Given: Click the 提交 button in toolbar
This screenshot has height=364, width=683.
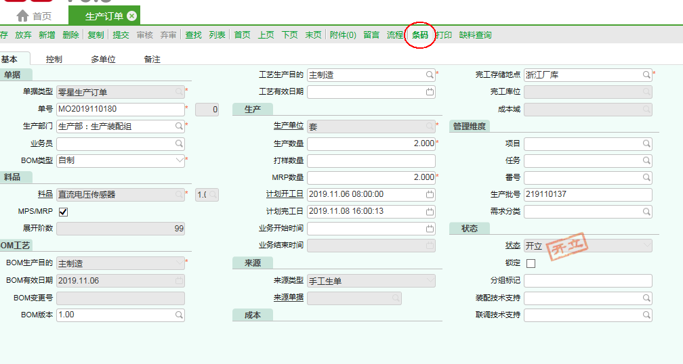Looking at the screenshot, I should (121, 35).
